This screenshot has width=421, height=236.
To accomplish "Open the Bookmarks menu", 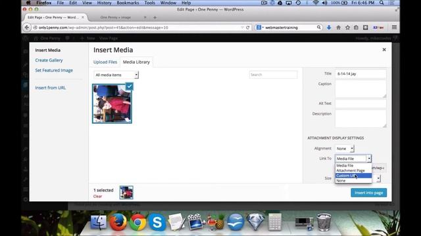I will [128, 3].
